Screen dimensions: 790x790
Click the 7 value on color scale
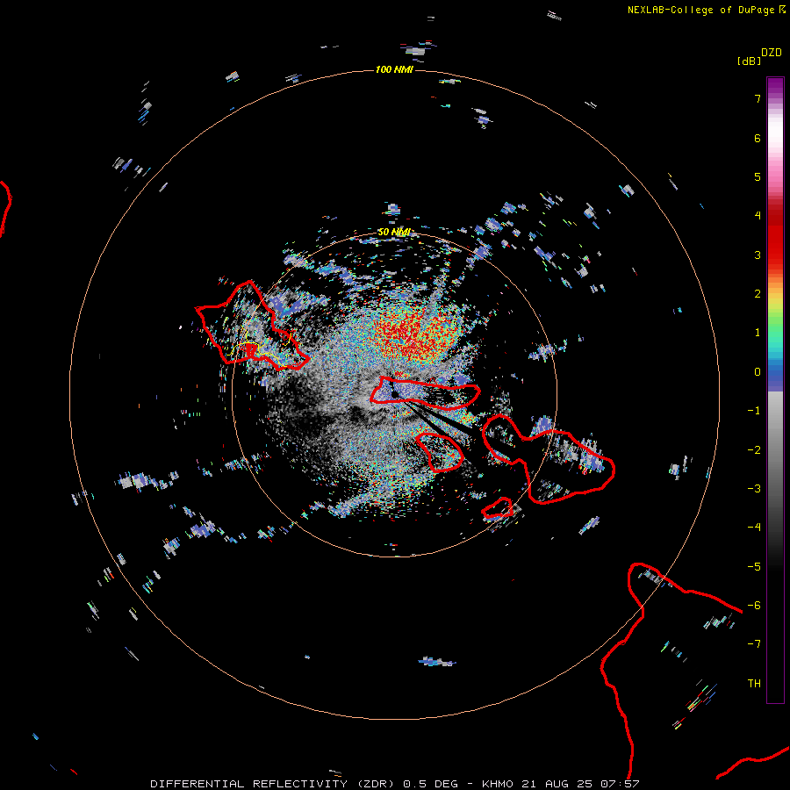[x=758, y=98]
